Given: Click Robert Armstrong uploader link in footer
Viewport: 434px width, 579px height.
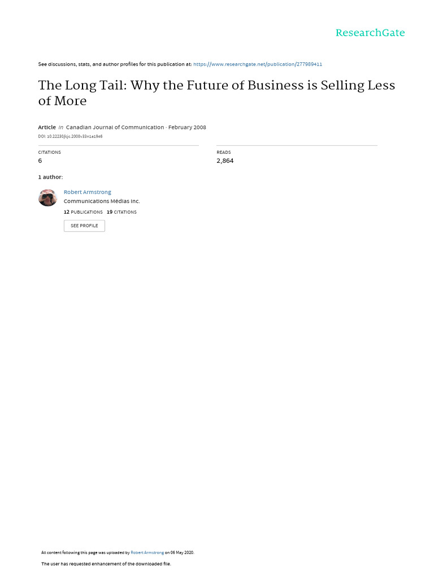Looking at the screenshot, I should pos(147,552).
